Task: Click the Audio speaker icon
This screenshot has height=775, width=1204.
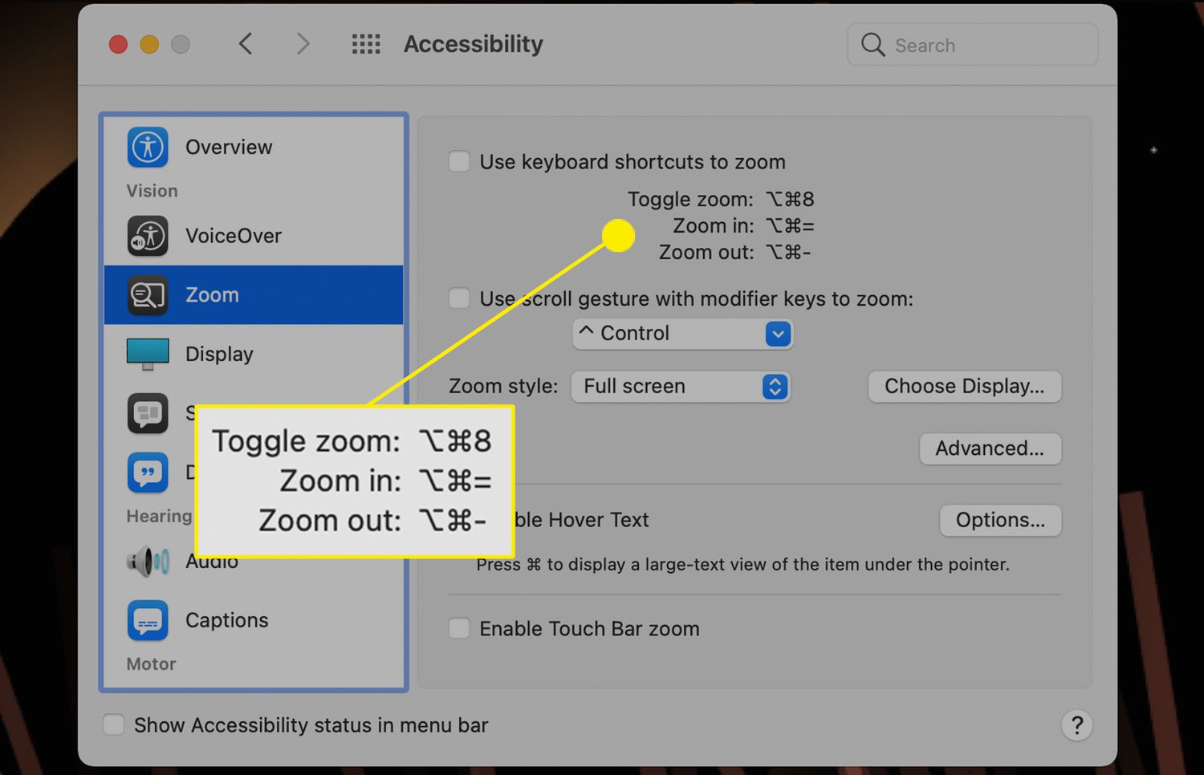Action: coord(148,561)
